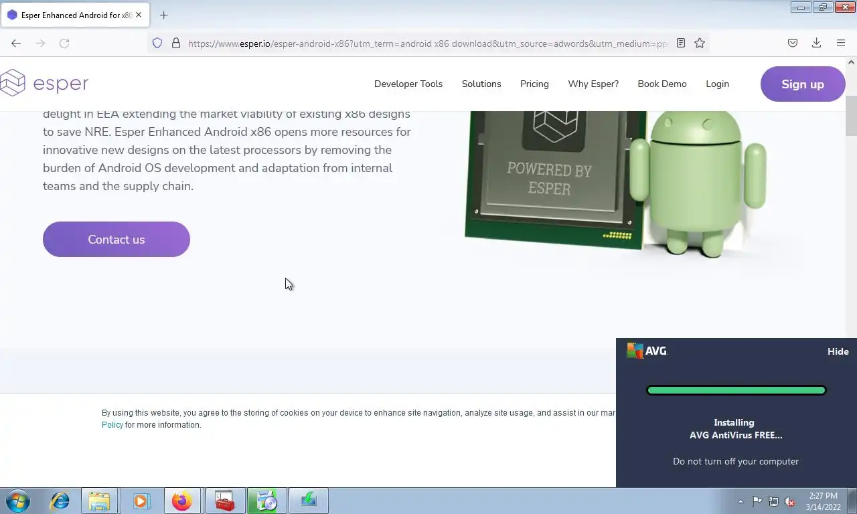Open the Developer Tools nav menu
This screenshot has width=857, height=514.
(408, 84)
